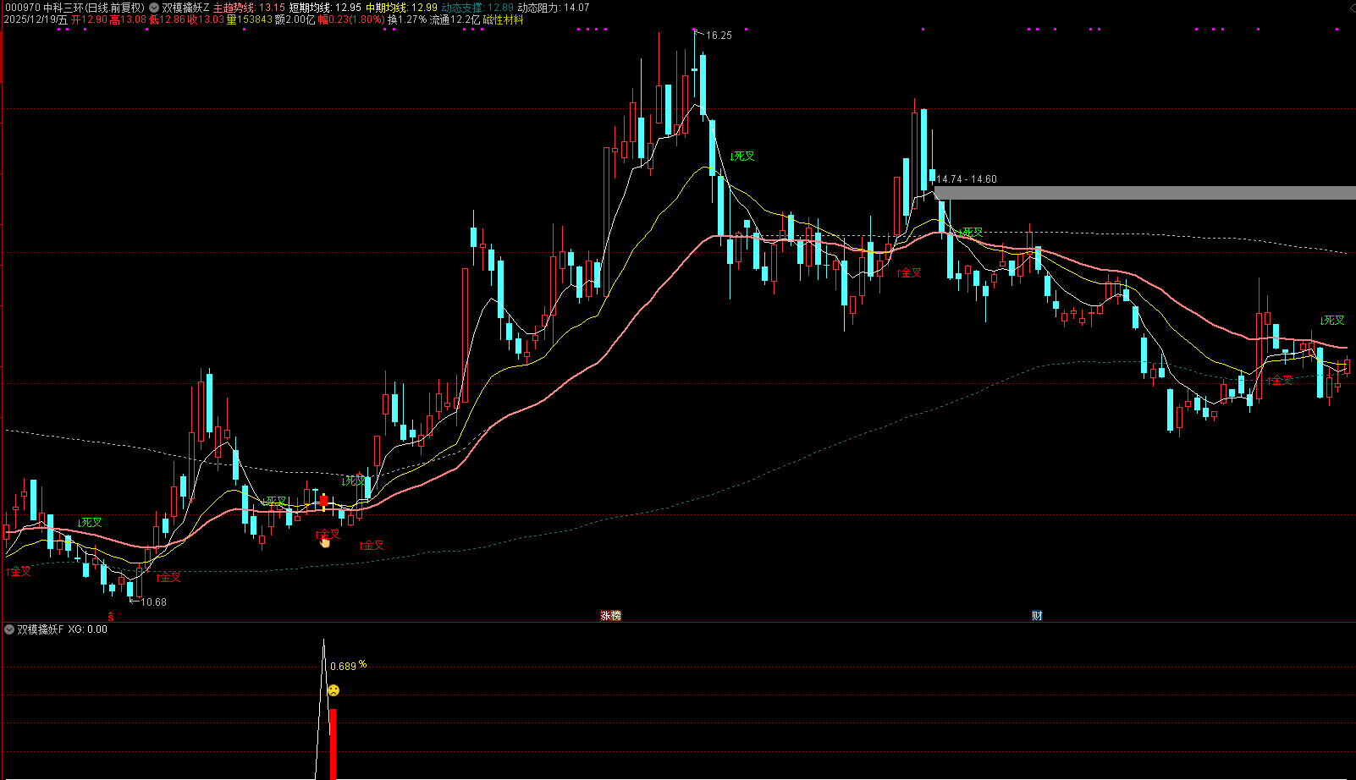The width and height of the screenshot is (1356, 780).
Task: Click the yellow sad face signal icon
Action: (334, 690)
